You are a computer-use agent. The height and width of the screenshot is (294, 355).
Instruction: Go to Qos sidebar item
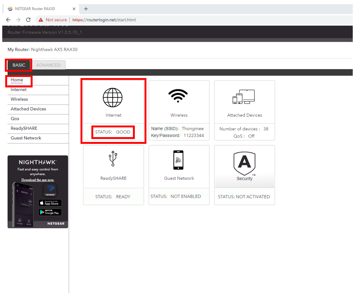(15, 119)
